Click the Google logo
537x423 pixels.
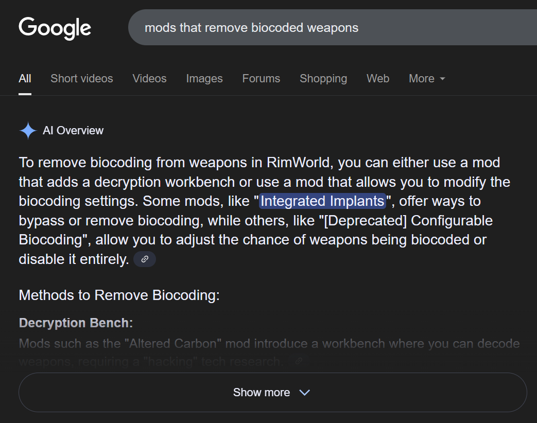pos(55,28)
